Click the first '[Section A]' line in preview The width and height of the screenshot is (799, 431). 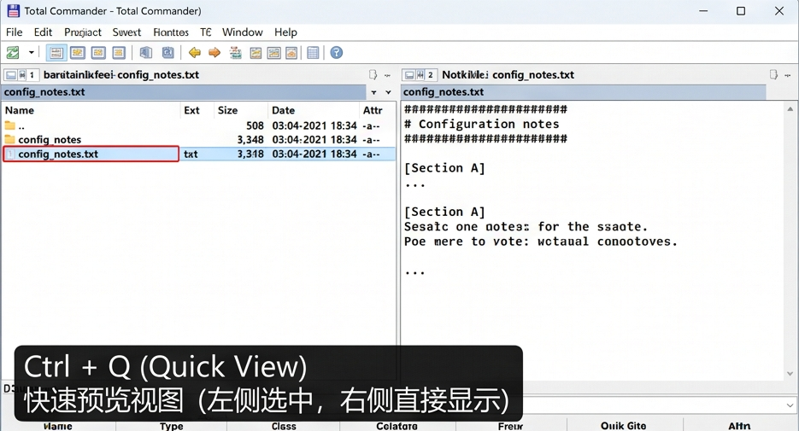pyautogui.click(x=444, y=168)
